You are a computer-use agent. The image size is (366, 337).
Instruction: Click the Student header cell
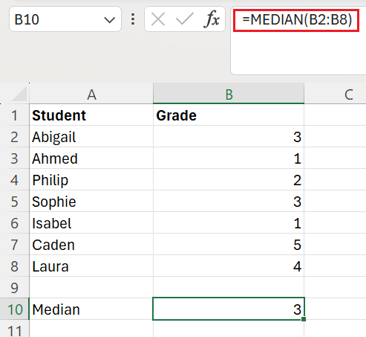click(x=91, y=115)
